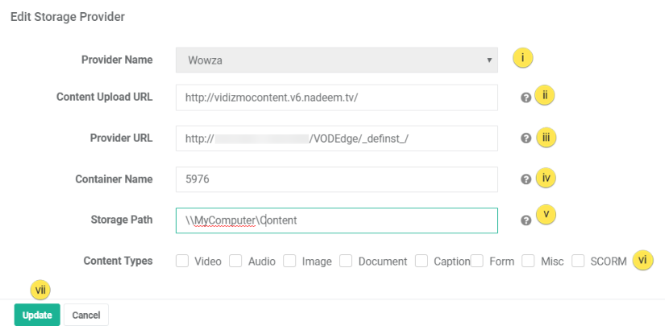Click help icon beside Container Name field
Screen dimensions: 665x334
526,179
